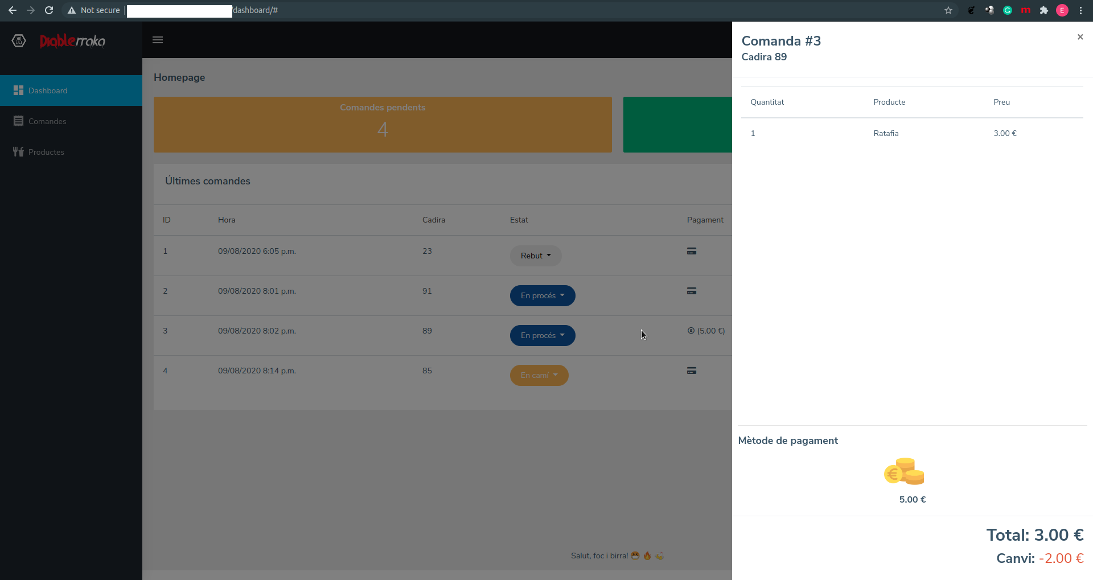The width and height of the screenshot is (1093, 580).
Task: Click the Dashboard grid icon
Action: coord(18,91)
